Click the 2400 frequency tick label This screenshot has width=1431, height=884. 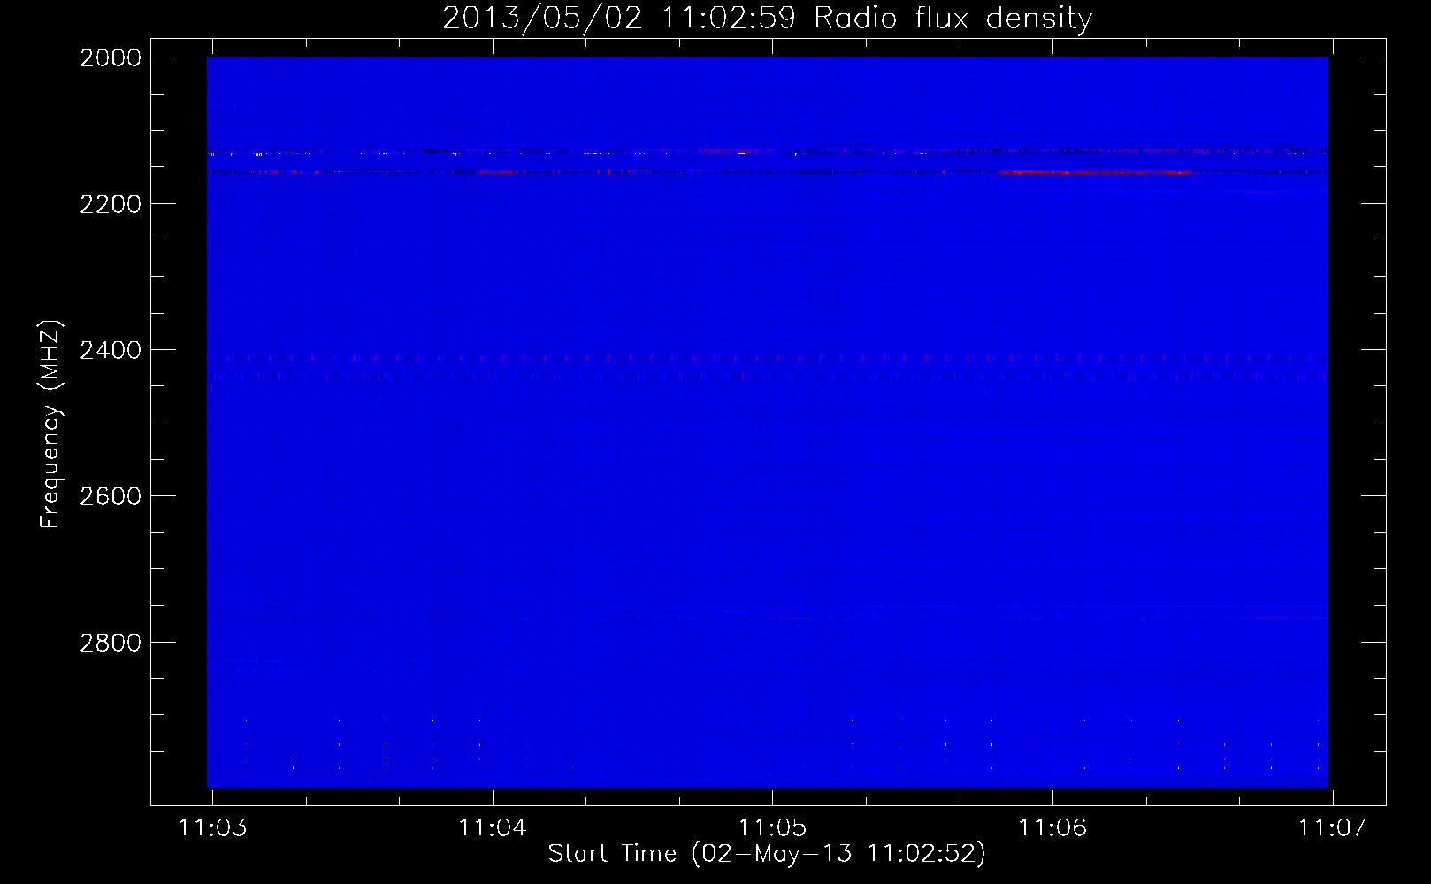click(x=111, y=350)
